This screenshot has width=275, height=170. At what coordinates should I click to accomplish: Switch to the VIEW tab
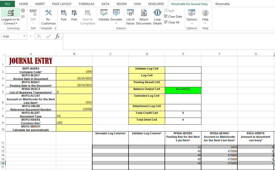click(x=137, y=4)
